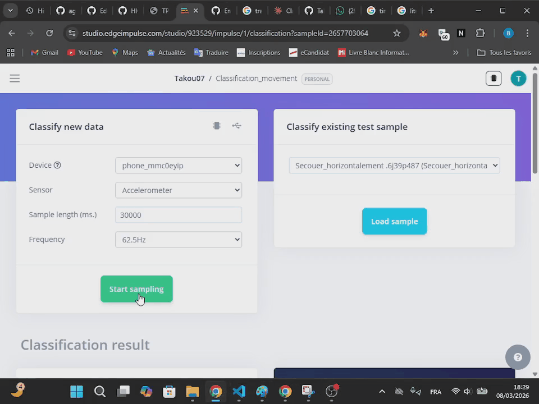The width and height of the screenshot is (539, 404).
Task: Click the Start sampling button
Action: click(x=136, y=289)
